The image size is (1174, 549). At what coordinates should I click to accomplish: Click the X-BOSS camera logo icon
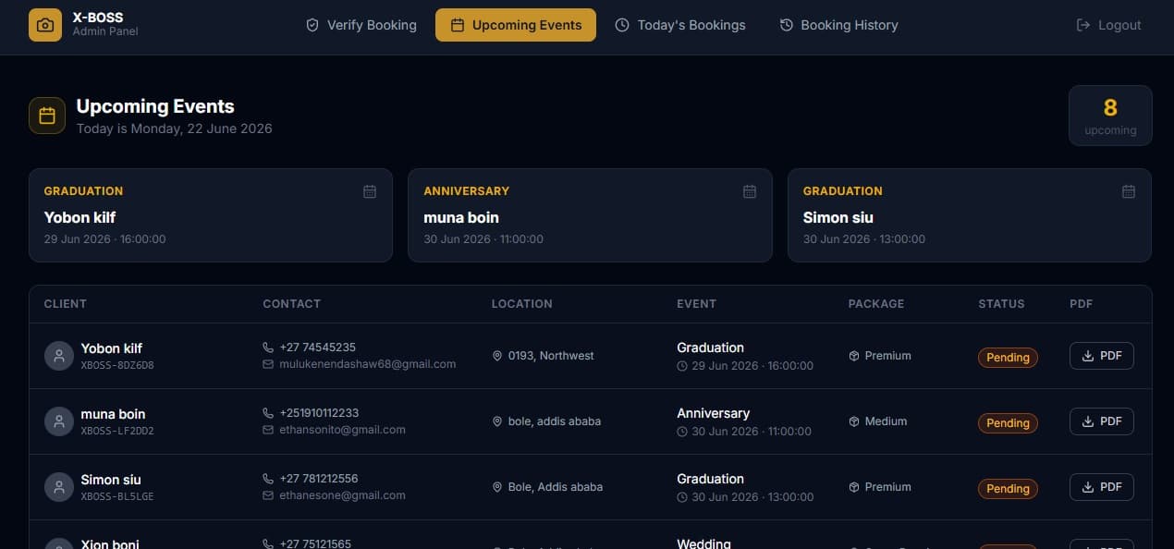45,25
